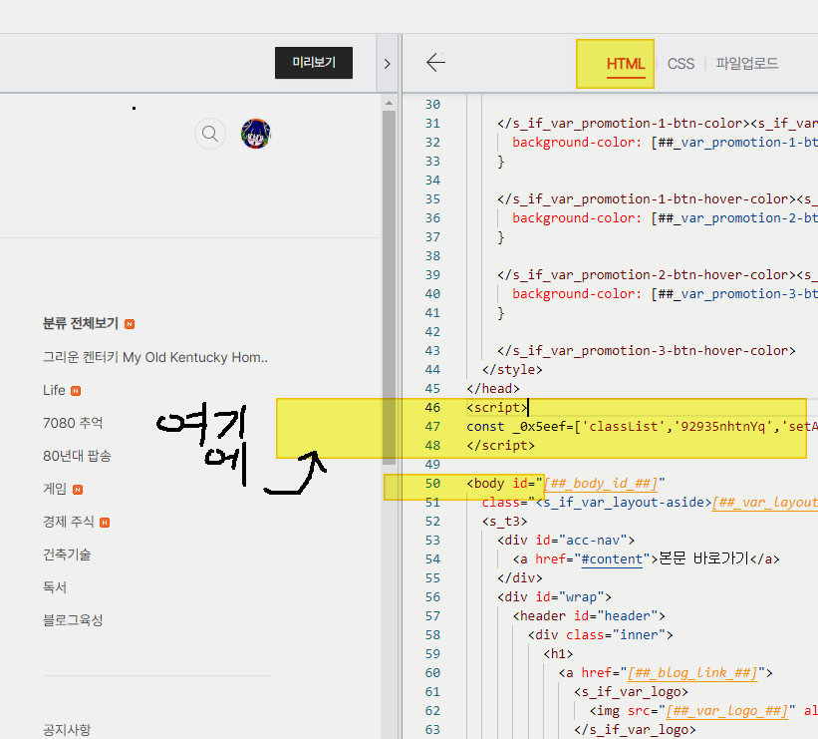Viewport: 818px width, 739px height.
Task: Click the back arrow in editor
Action: (435, 63)
